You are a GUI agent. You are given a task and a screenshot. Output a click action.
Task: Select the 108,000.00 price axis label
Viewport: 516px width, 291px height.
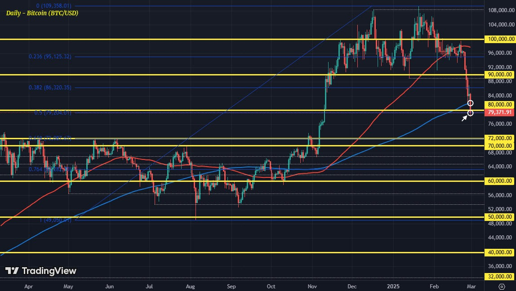(501, 10)
